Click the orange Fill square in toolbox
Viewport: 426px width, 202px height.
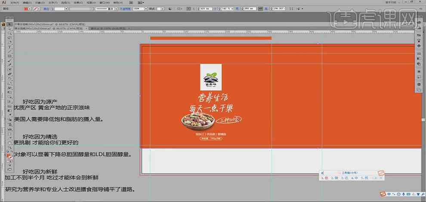coord(8,155)
